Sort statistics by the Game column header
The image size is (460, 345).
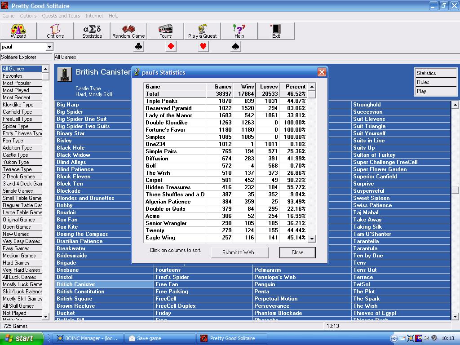click(175, 87)
